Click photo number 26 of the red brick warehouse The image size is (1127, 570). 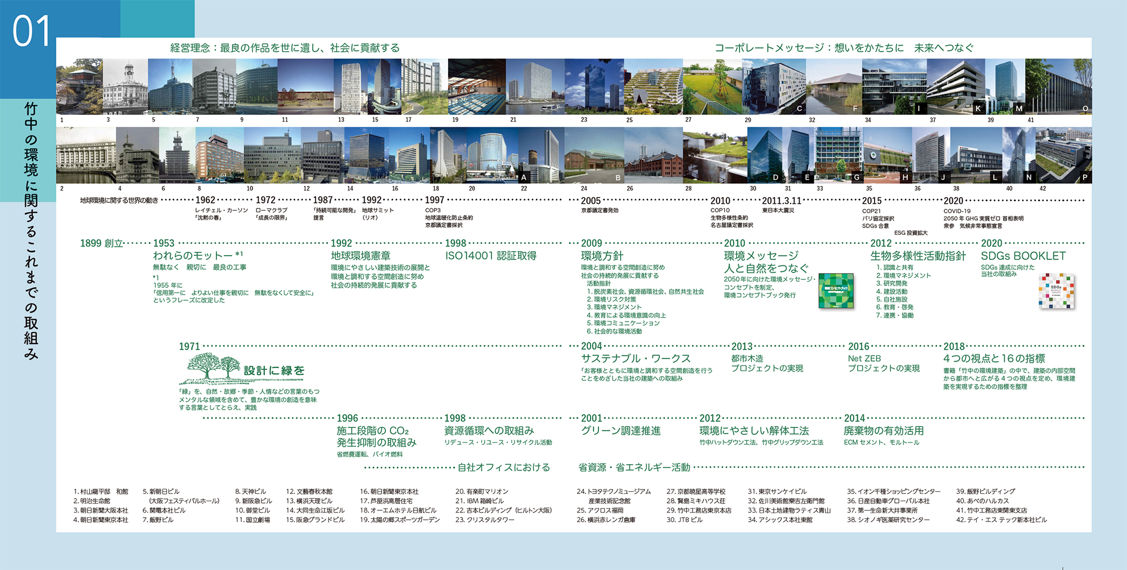pos(654,155)
